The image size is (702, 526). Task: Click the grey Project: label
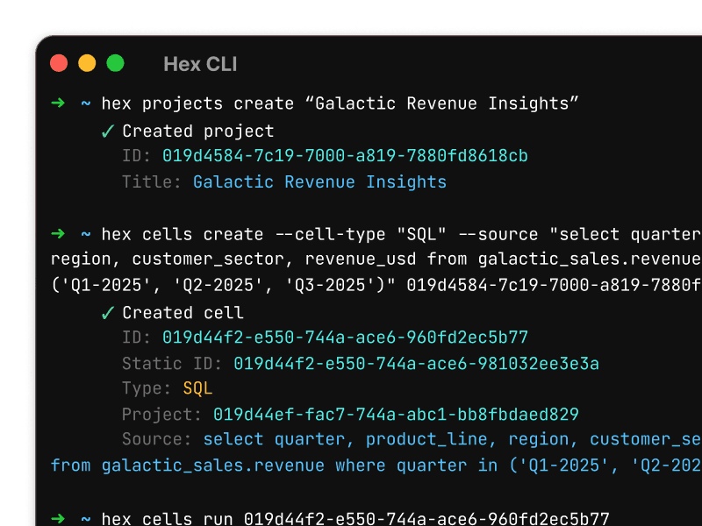[161, 415]
